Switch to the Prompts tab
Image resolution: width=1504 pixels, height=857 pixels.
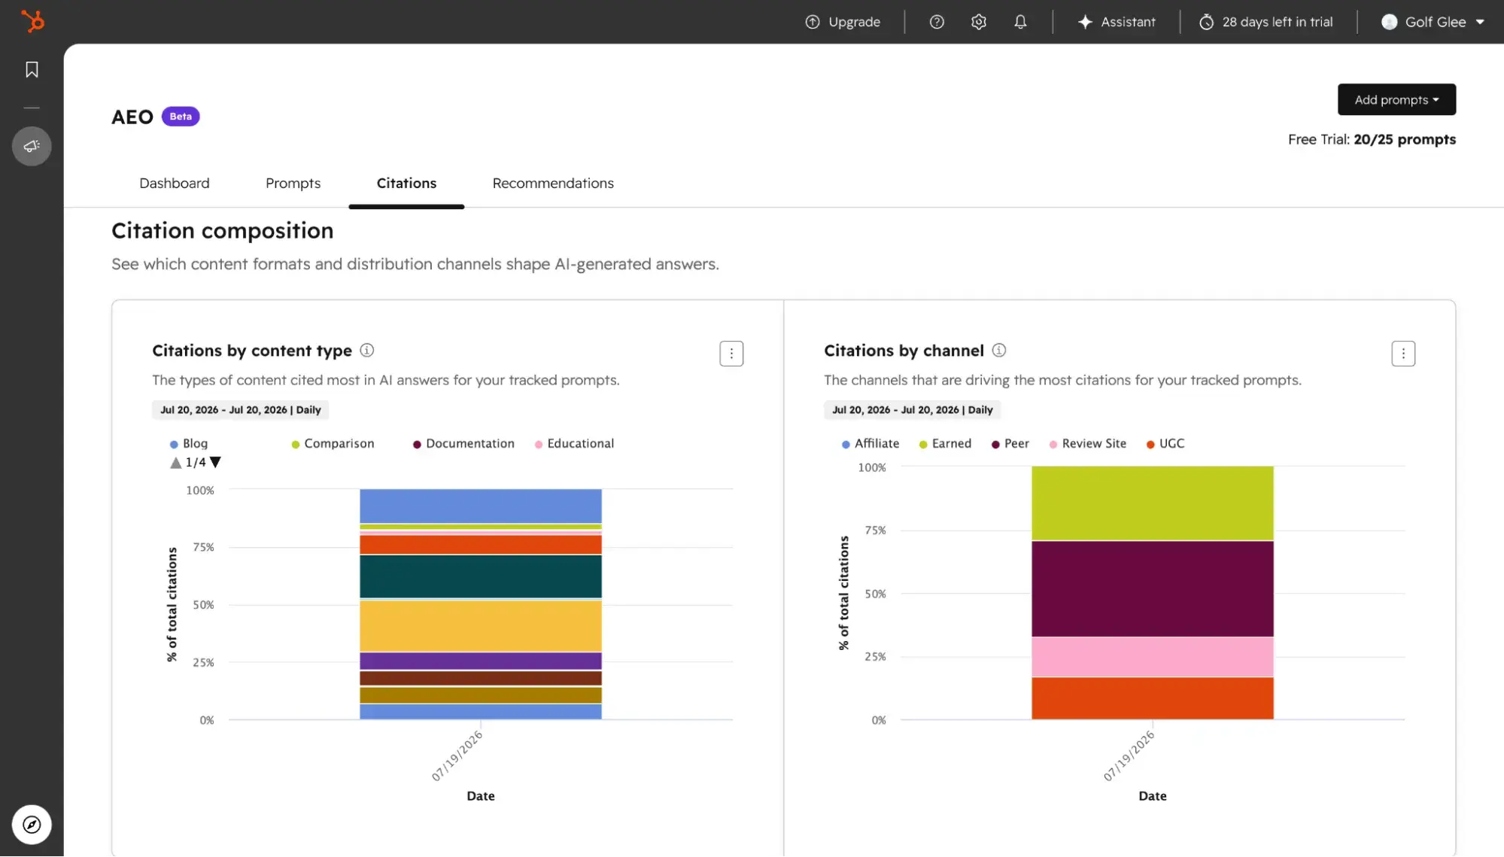293,184
